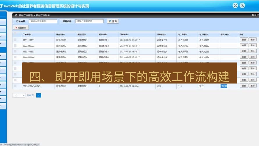Click the 服务名称3 cell

pyautogui.click(x=61, y=52)
